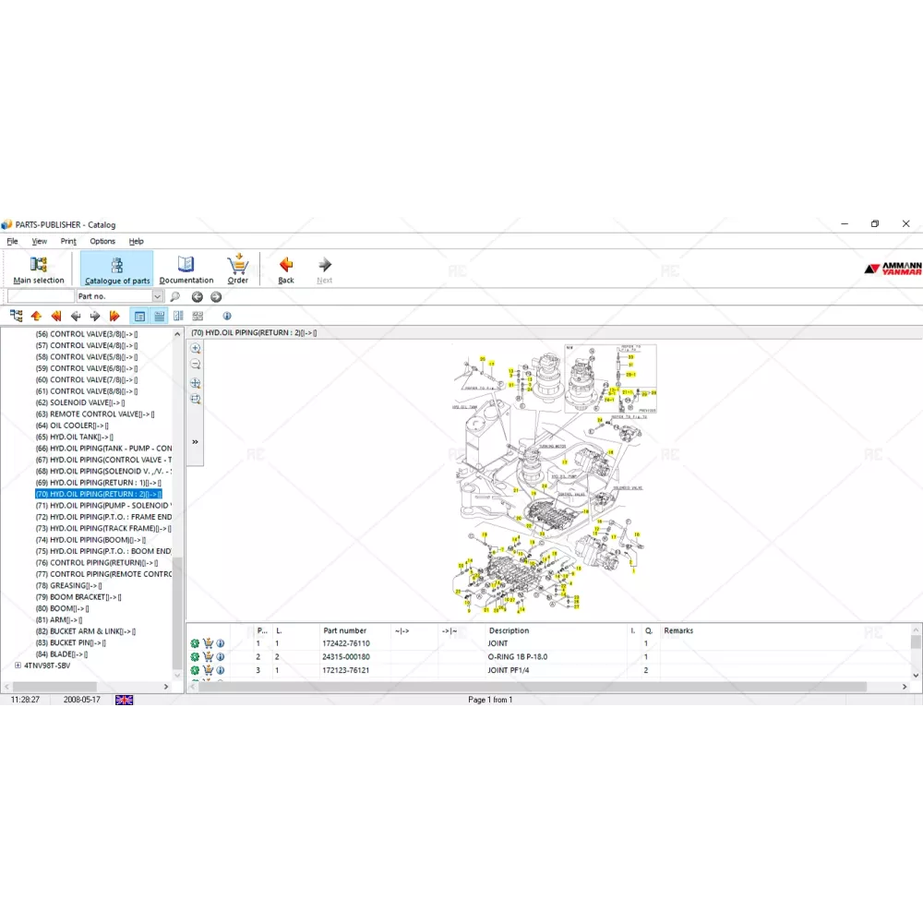
Task: Click into the part search input field
Action: pyautogui.click(x=40, y=297)
